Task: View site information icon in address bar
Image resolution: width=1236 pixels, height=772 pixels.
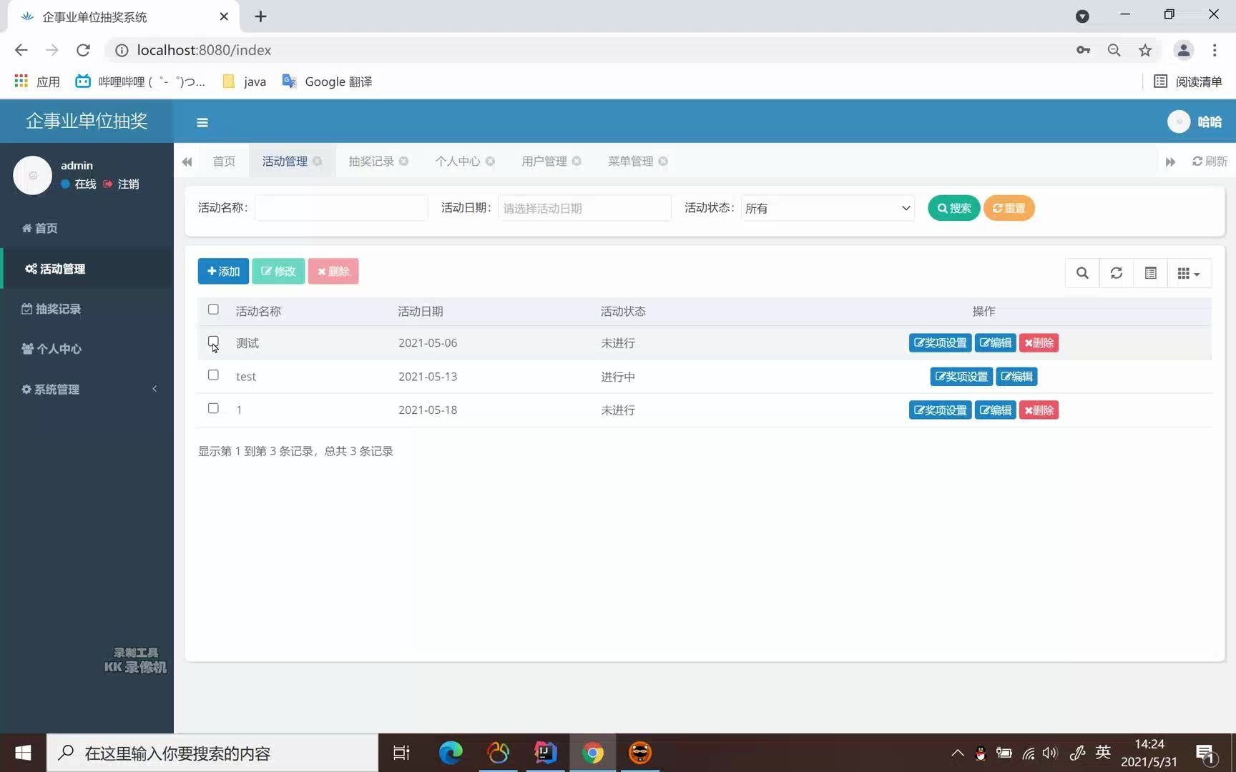Action: click(122, 50)
